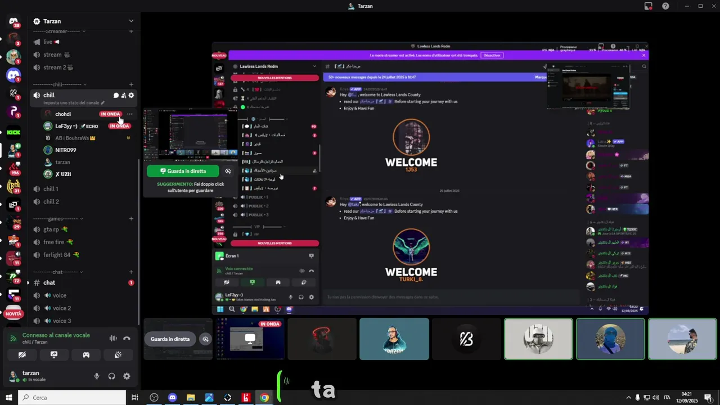Disconnect from the voice channel
This screenshot has width=720, height=405.
point(127,339)
